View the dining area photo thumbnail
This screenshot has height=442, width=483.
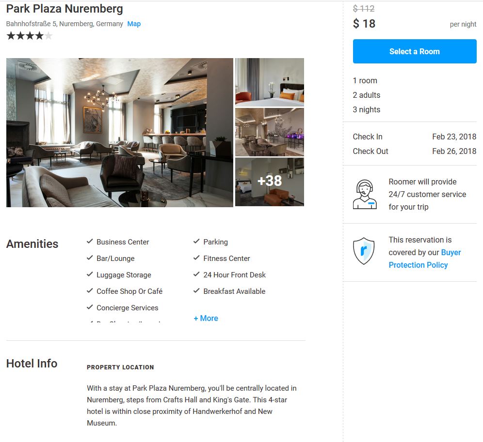click(x=270, y=132)
